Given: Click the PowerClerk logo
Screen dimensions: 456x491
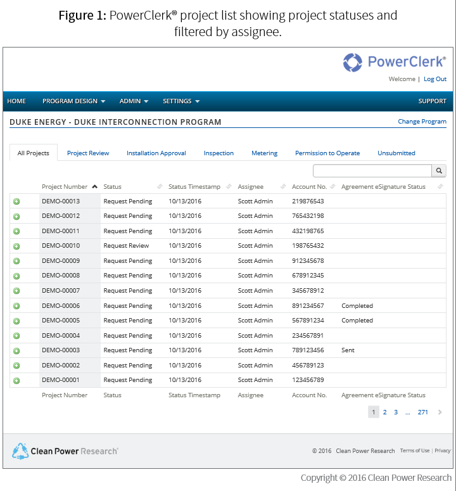Looking at the screenshot, I should (394, 62).
